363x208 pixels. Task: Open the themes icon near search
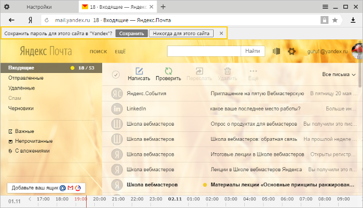[276, 51]
